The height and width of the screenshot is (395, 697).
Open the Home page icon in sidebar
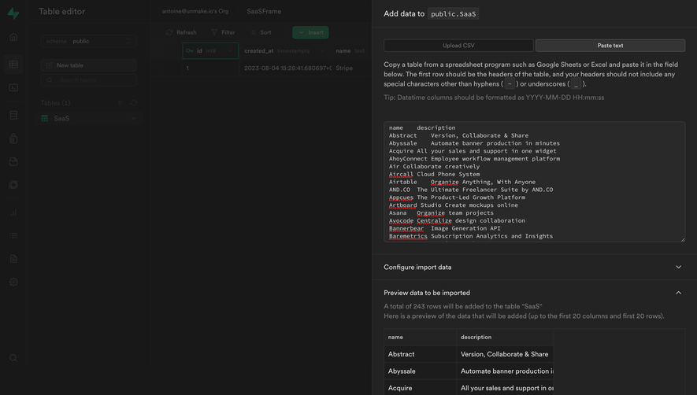point(13,37)
